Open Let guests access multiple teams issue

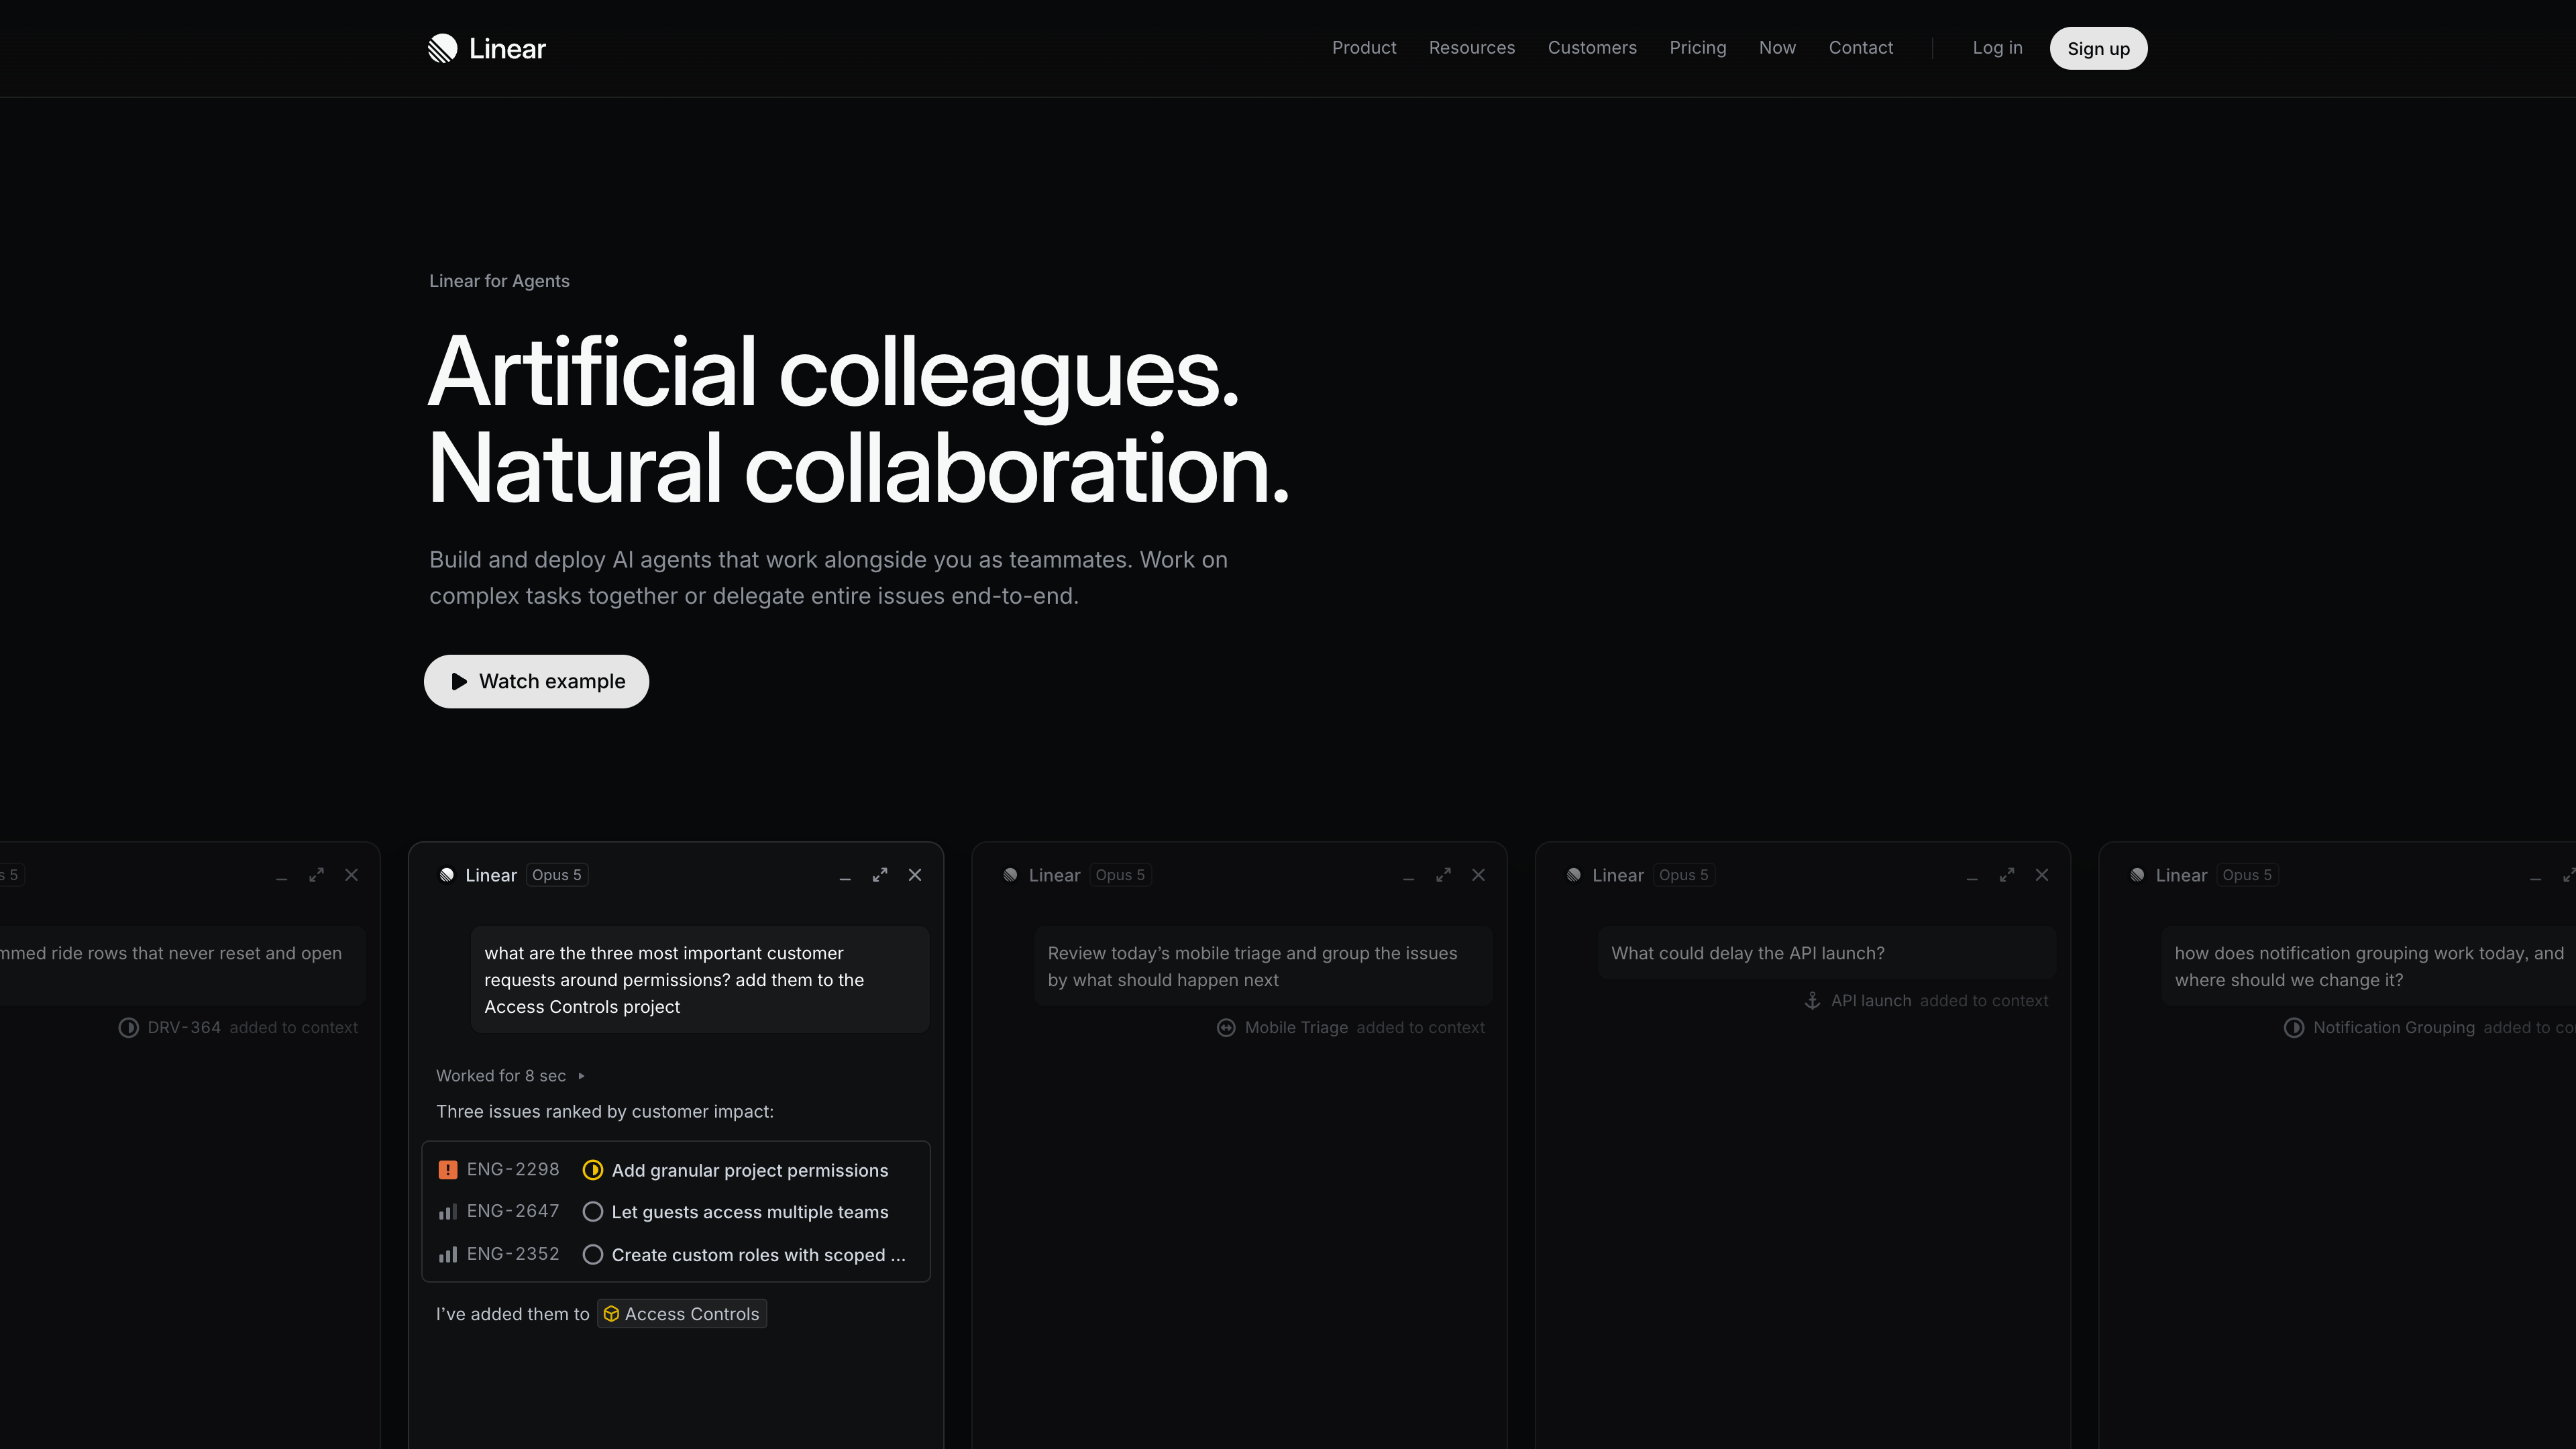(x=750, y=1212)
